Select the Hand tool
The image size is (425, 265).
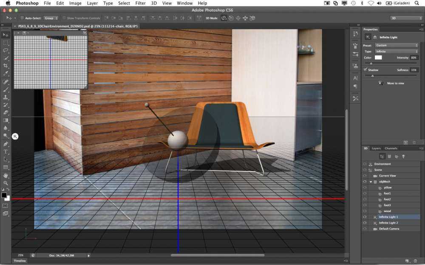(x=6, y=175)
